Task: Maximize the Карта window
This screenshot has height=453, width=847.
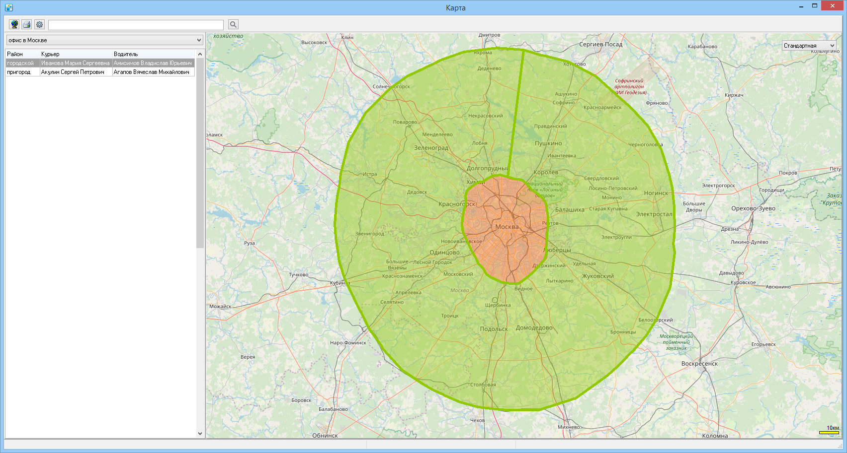Action: pyautogui.click(x=815, y=6)
